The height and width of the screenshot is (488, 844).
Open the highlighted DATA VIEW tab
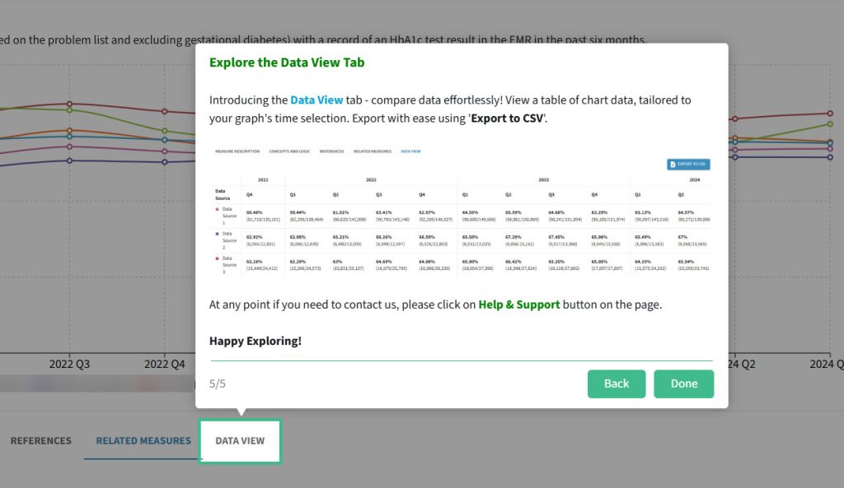pos(240,441)
